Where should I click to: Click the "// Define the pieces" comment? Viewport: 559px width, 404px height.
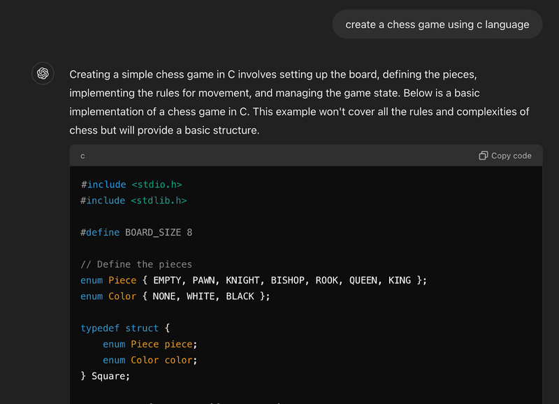click(136, 264)
